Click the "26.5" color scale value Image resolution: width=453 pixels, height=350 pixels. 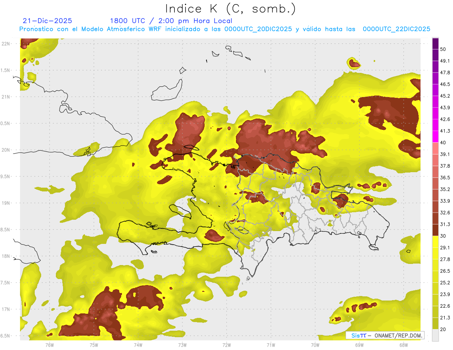(445, 271)
